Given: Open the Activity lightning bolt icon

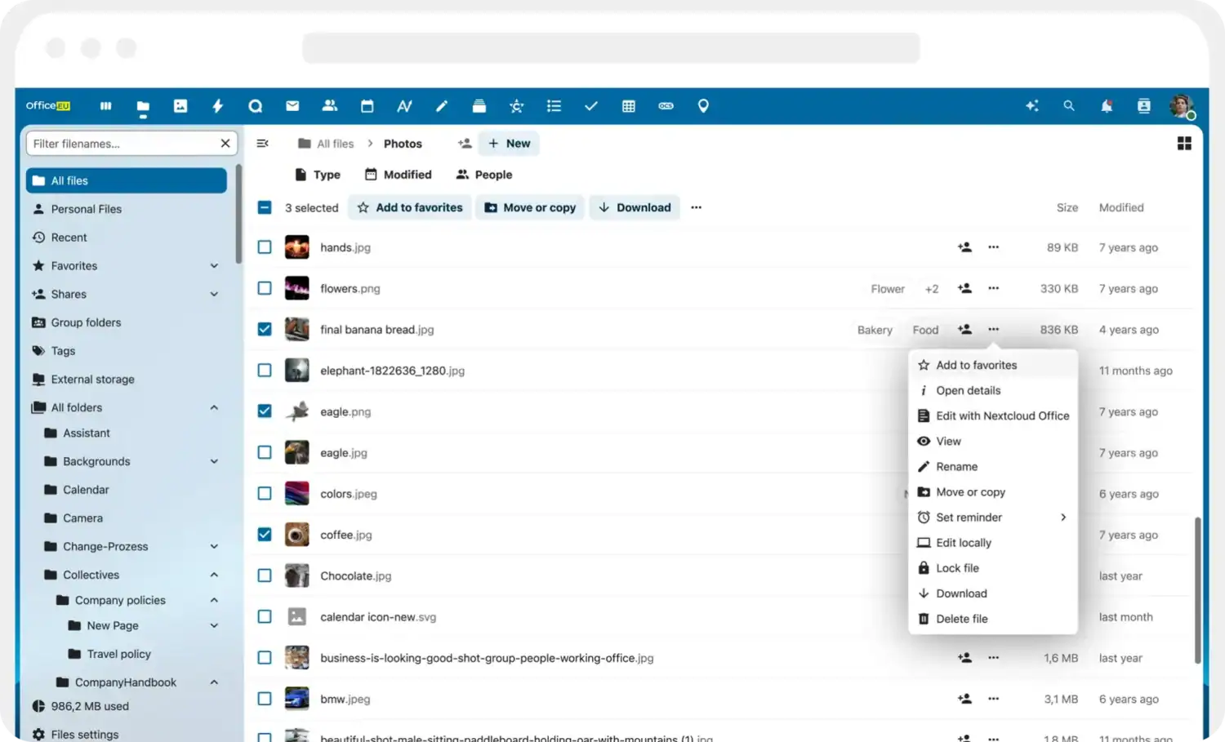Looking at the screenshot, I should click(x=217, y=106).
